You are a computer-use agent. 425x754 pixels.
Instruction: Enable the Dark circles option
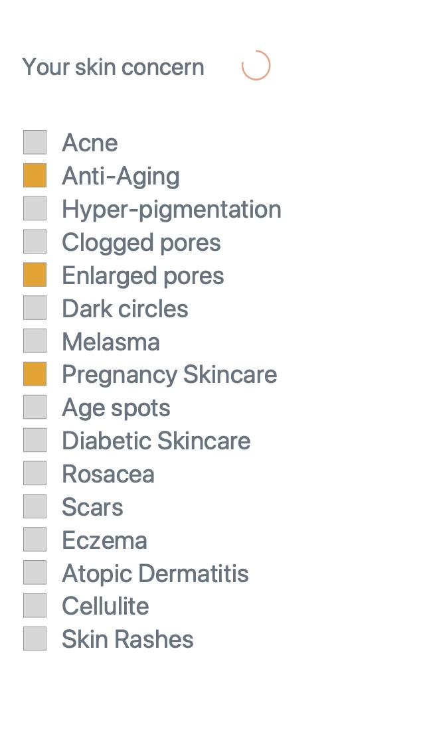35,308
